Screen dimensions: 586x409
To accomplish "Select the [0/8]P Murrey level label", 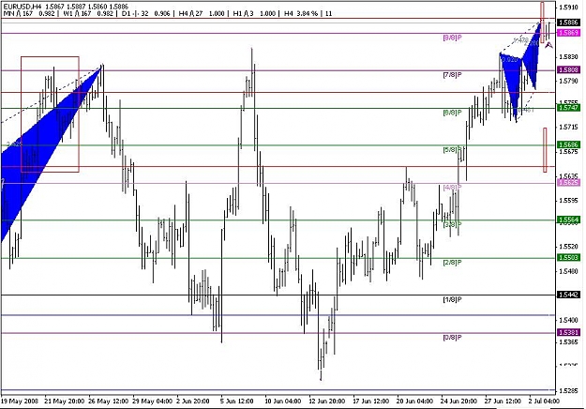I will 452,337.
